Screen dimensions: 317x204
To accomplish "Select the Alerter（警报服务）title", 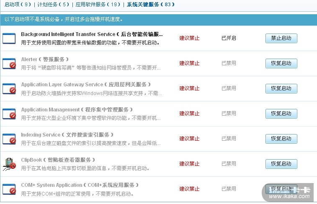I will (x=45, y=59).
